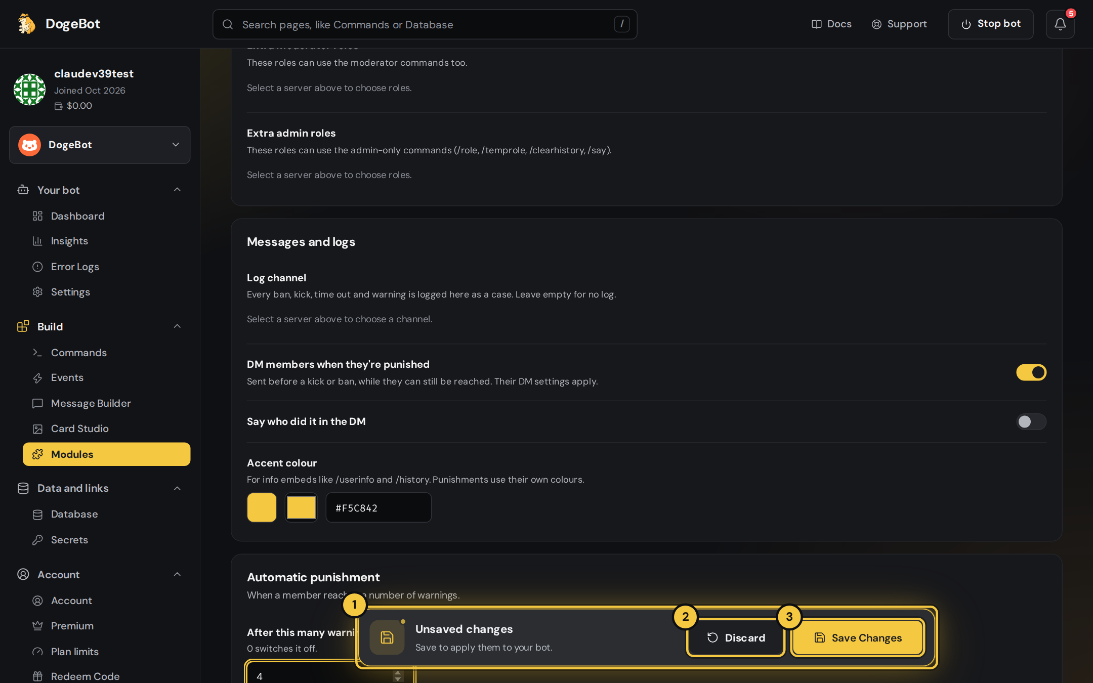Click the #F5C842 hex colour field
This screenshot has width=1093, height=683.
[x=379, y=507]
